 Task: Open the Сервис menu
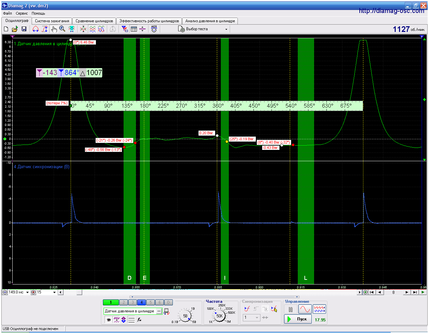(22, 13)
